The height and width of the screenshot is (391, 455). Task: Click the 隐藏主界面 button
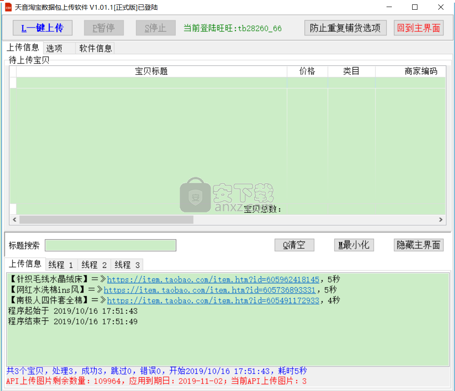(x=418, y=245)
